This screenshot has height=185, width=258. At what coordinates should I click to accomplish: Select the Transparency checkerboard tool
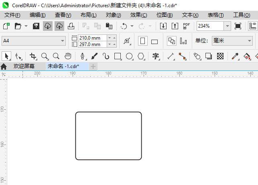coord(220,56)
